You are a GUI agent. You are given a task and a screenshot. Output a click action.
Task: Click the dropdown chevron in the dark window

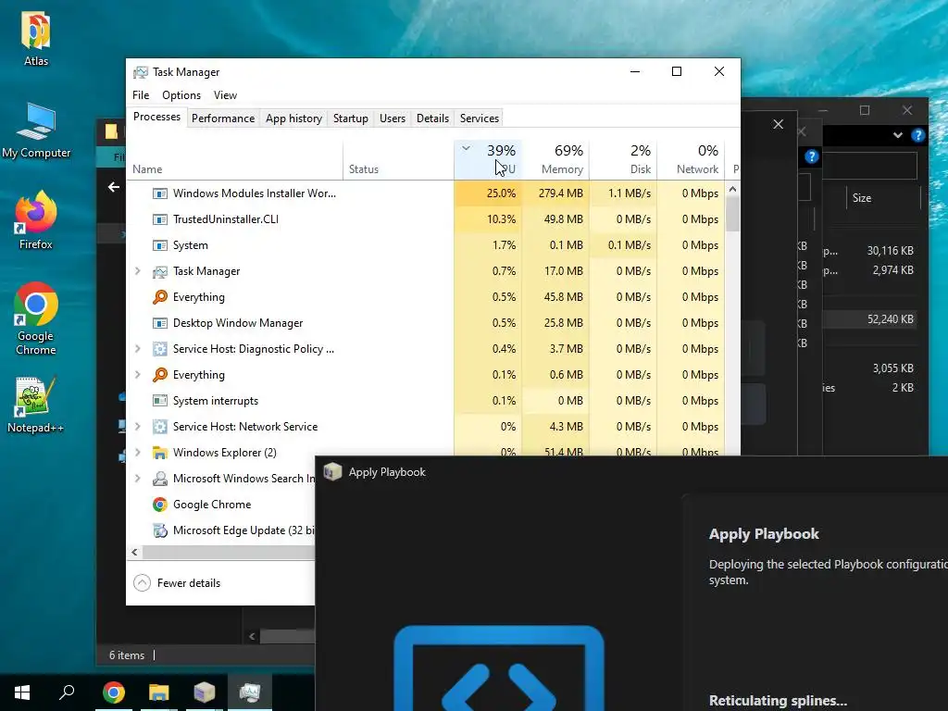click(898, 135)
